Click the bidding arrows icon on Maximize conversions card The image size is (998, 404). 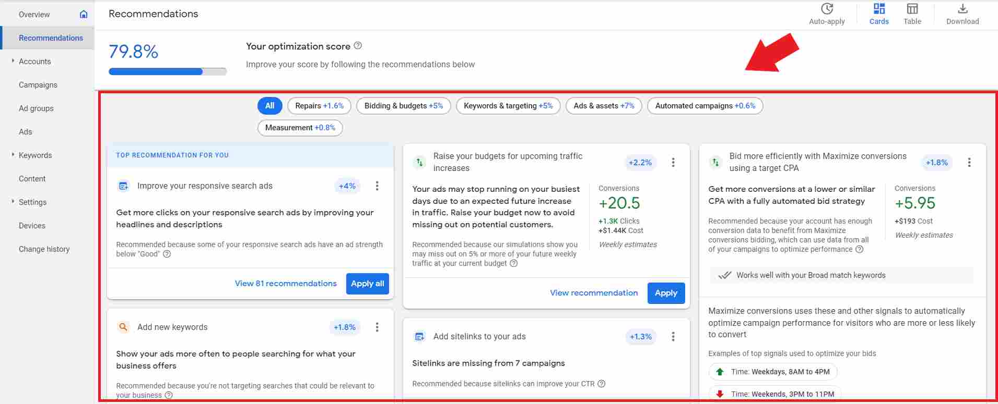715,163
